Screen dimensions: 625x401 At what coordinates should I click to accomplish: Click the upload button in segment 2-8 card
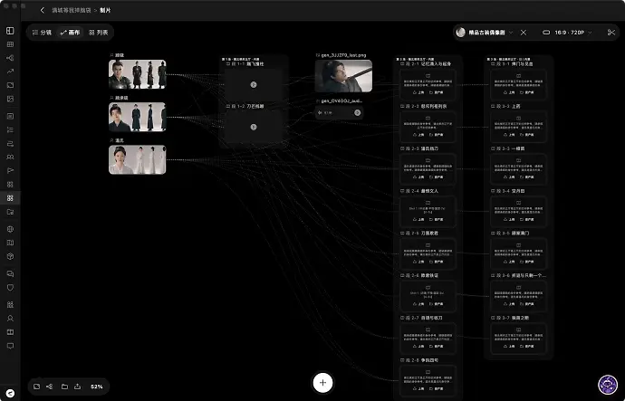tap(418, 388)
